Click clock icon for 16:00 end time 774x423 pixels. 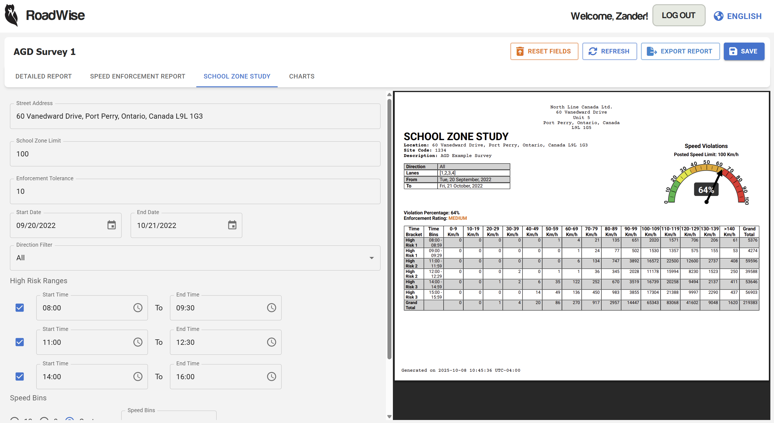(271, 377)
